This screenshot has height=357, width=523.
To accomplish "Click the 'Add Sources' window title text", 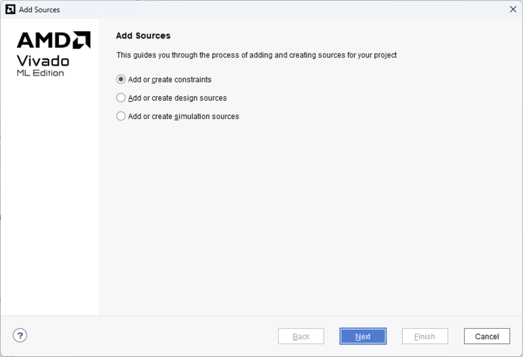I will click(x=39, y=10).
